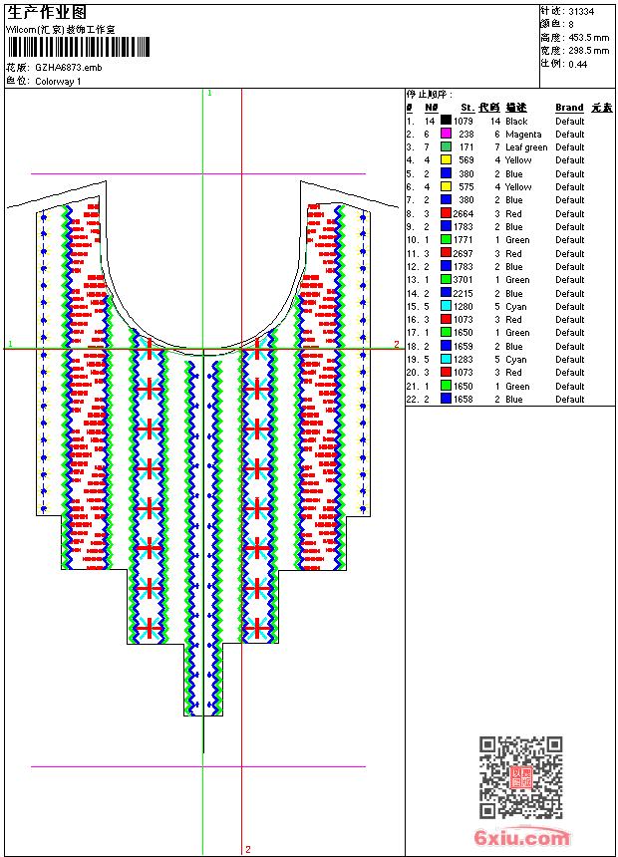Pick the Magenta swatch in the stop sequence
Screen dimensions: 618x857
click(x=446, y=134)
